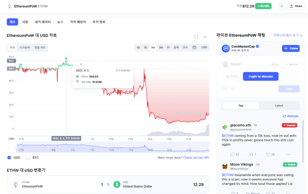Click the Bearish tag on giacomo.eth post
308x194 pixels.
(289, 125)
